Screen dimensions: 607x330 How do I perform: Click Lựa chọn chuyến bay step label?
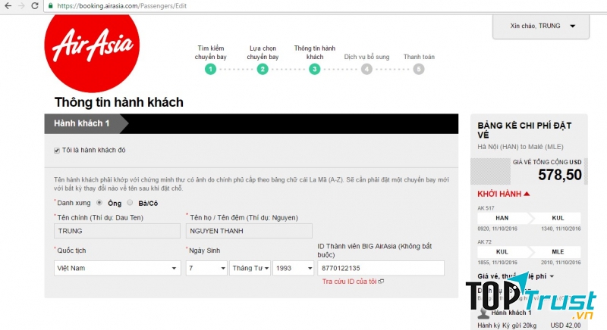coord(263,52)
